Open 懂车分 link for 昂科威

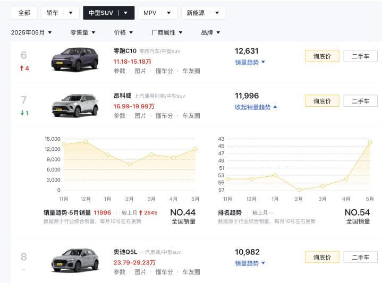164,116
